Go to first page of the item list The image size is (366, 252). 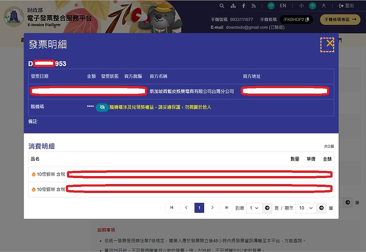click(172, 208)
